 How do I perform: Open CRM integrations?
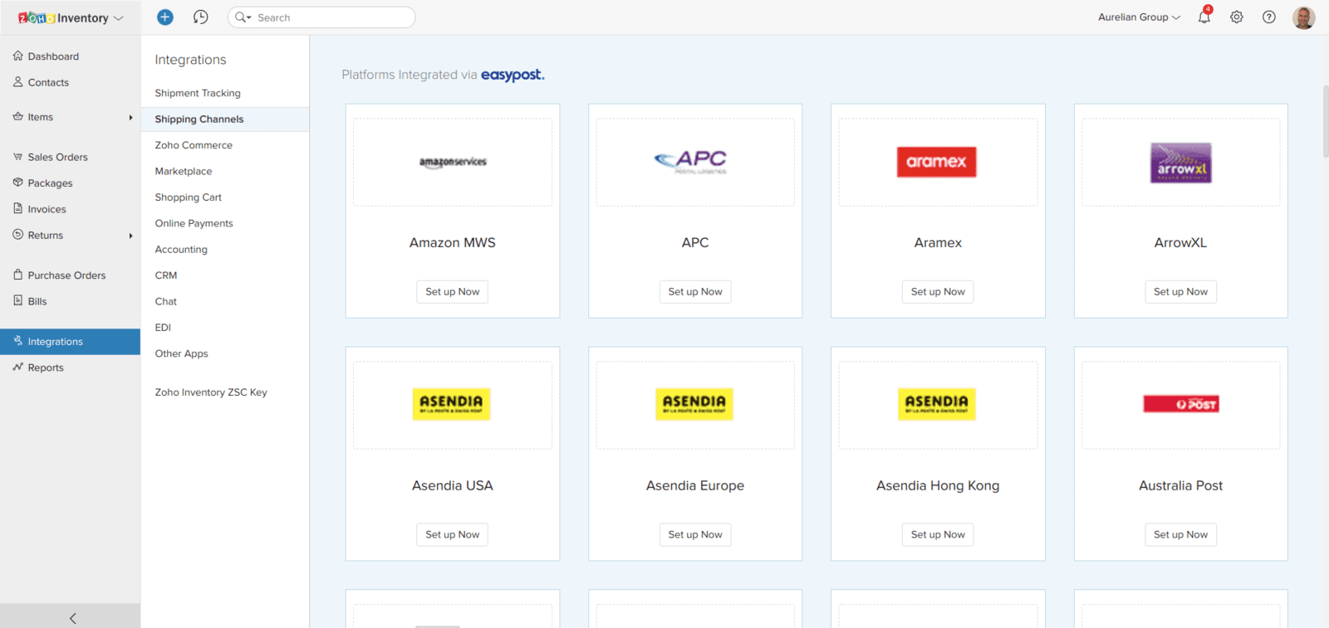click(x=166, y=275)
